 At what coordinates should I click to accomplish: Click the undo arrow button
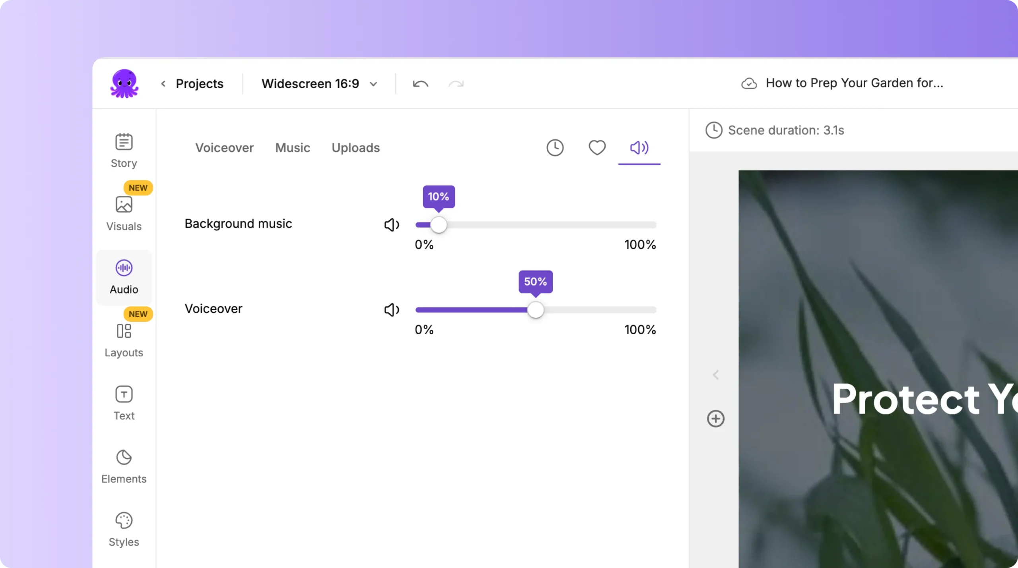coord(420,84)
